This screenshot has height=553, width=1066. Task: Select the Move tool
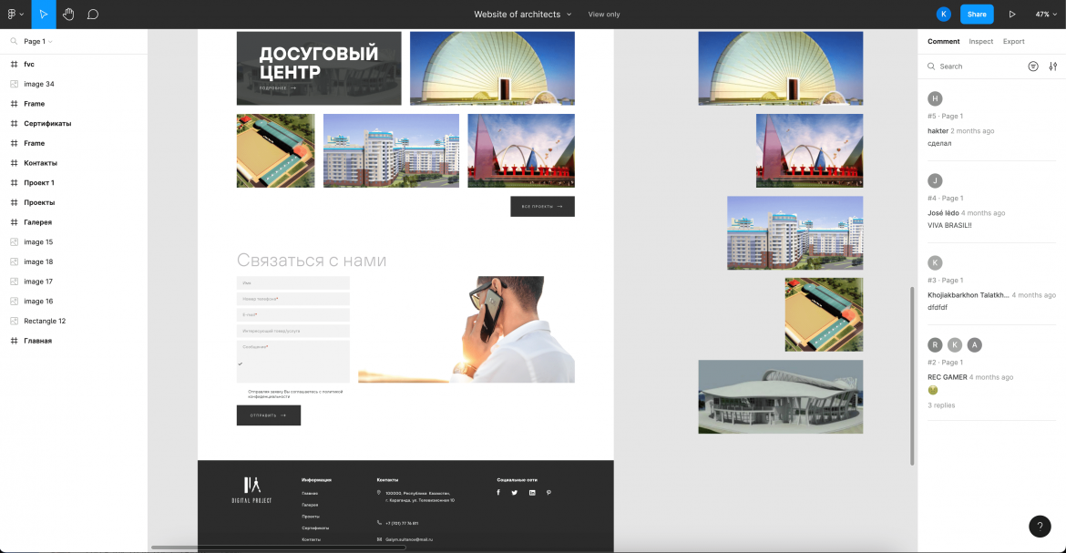click(x=43, y=14)
